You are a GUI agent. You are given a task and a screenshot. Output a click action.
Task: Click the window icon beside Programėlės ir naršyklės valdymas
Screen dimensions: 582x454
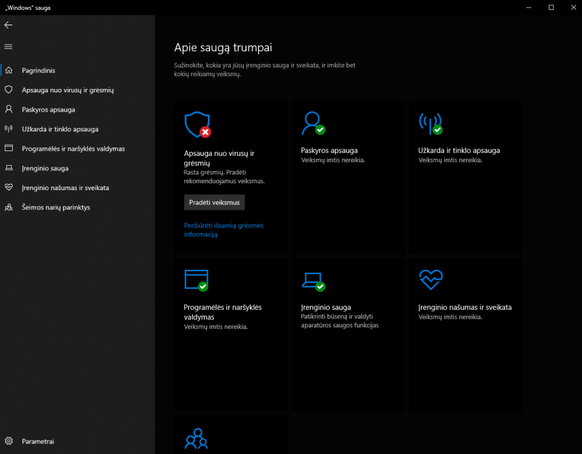tap(9, 148)
